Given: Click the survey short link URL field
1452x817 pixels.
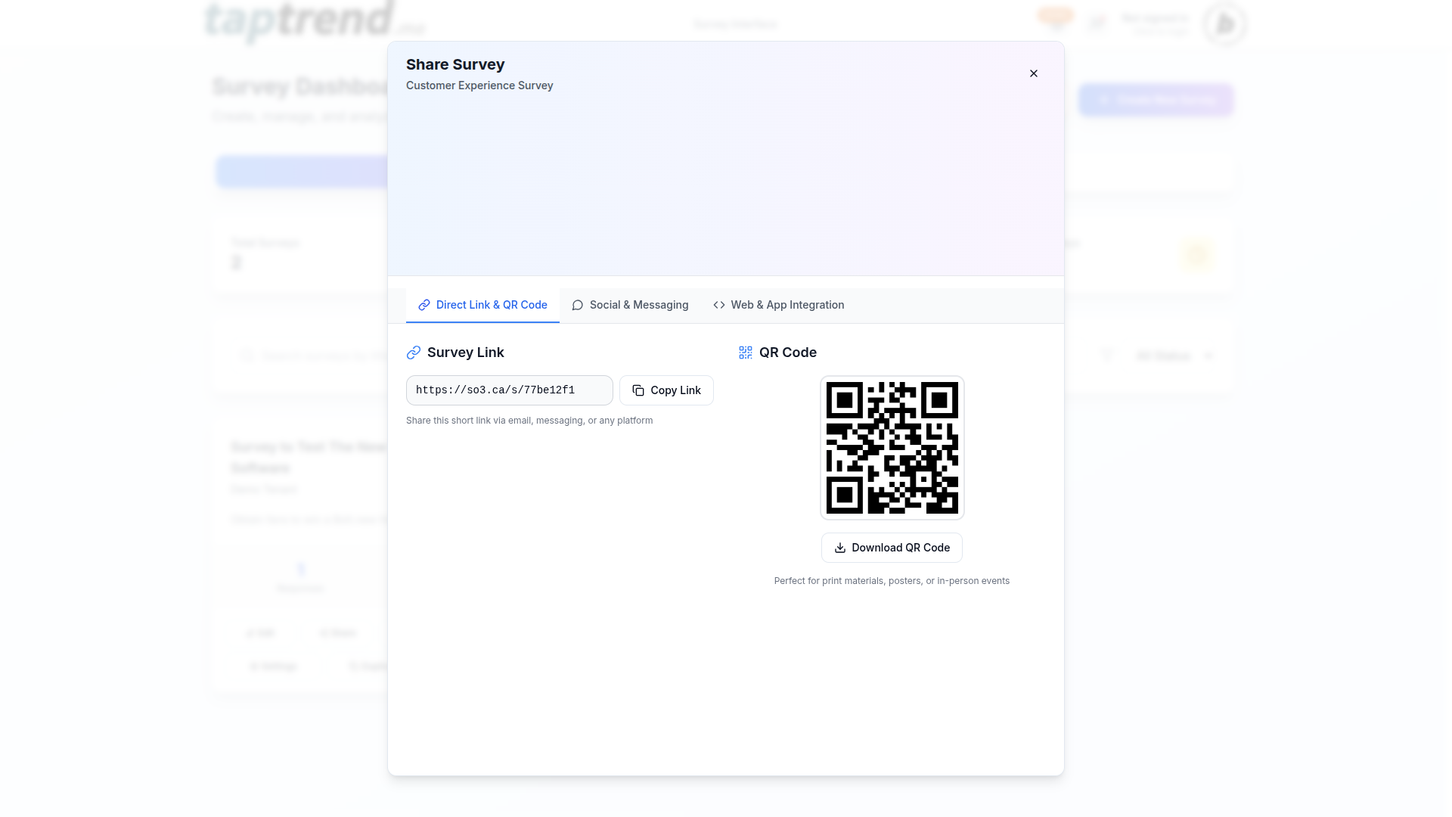Looking at the screenshot, I should pos(509,390).
